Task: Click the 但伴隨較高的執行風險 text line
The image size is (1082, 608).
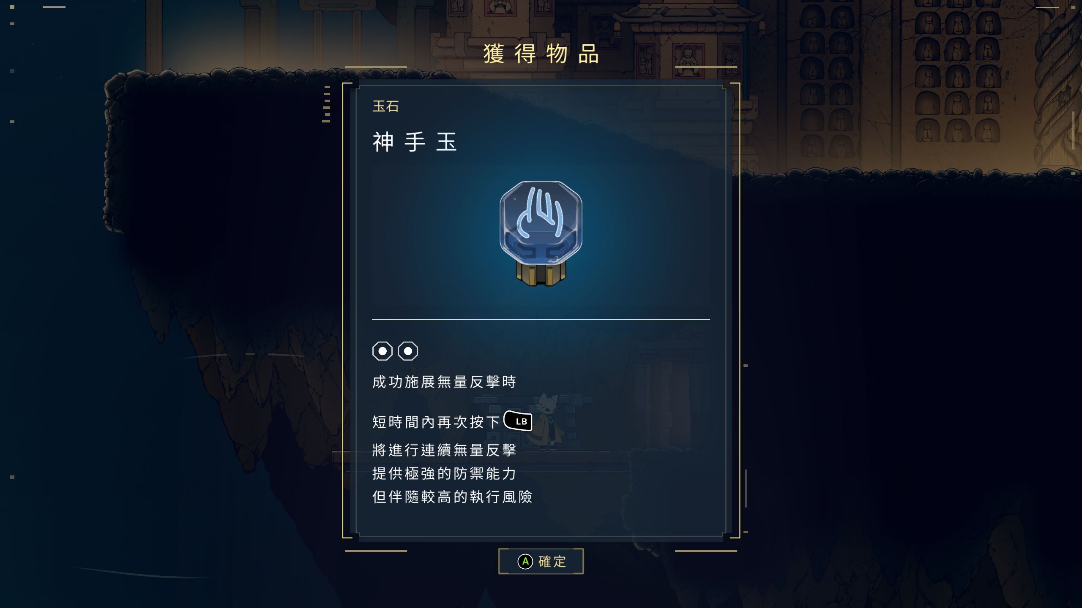Action: 452,497
